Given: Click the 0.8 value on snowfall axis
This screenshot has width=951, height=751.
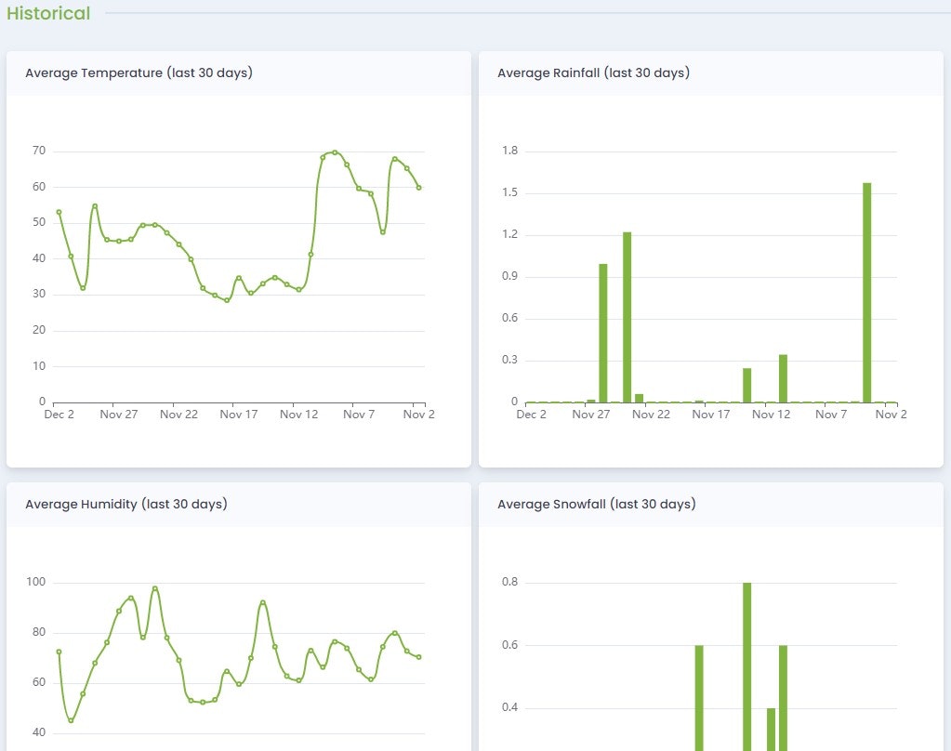Looking at the screenshot, I should point(510,582).
